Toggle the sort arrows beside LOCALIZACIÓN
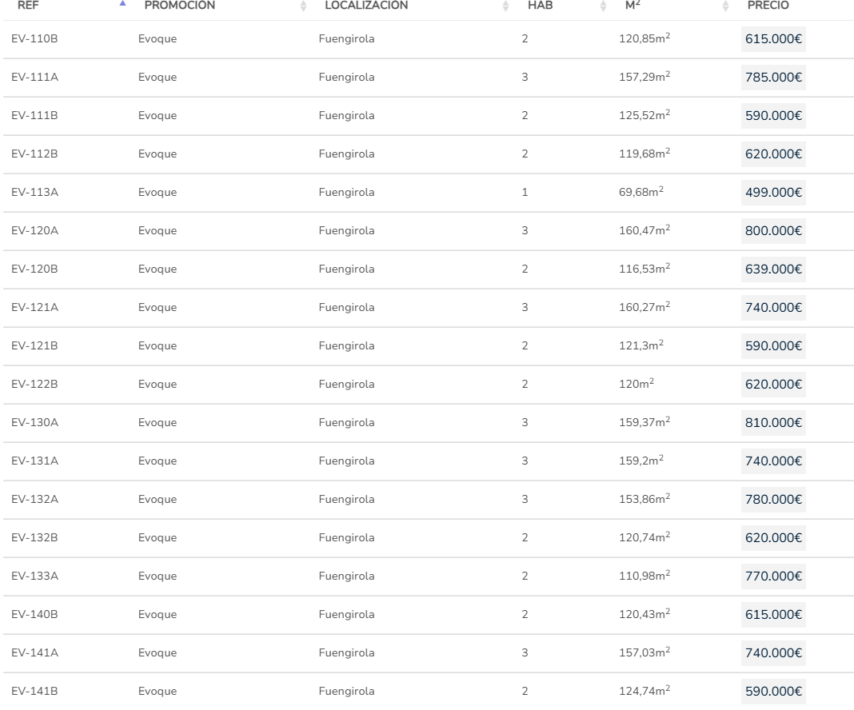Screen dimensions: 854x710 pyautogui.click(x=505, y=6)
